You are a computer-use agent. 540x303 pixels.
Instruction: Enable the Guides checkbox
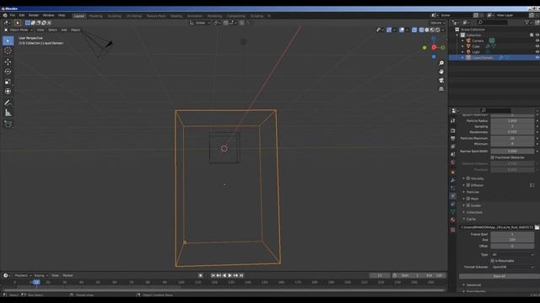468,205
